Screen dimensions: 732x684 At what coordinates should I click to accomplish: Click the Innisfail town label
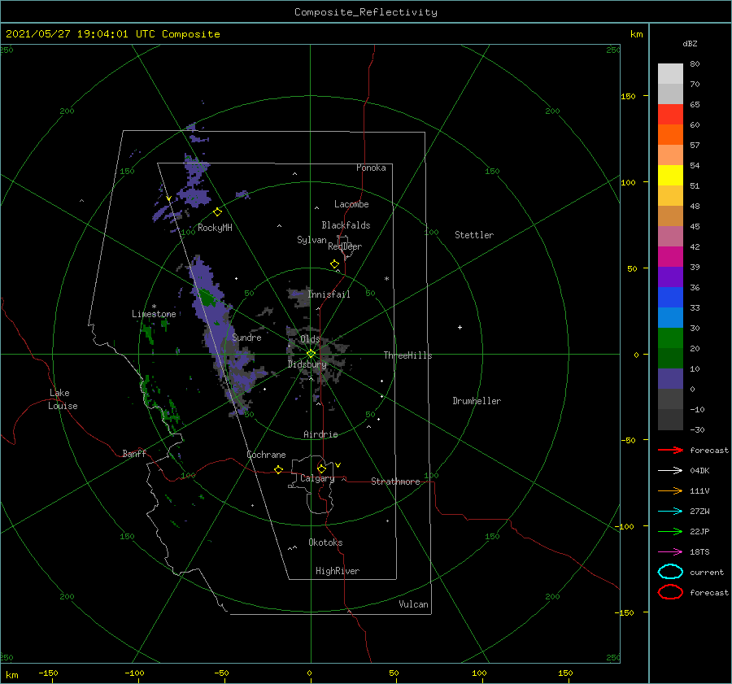click(x=329, y=294)
